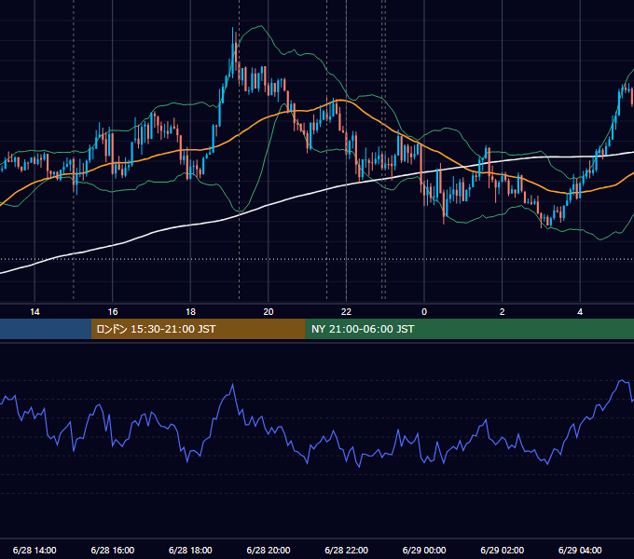Click the 4 hour axis label
This screenshot has width=634, height=559.
580,312
